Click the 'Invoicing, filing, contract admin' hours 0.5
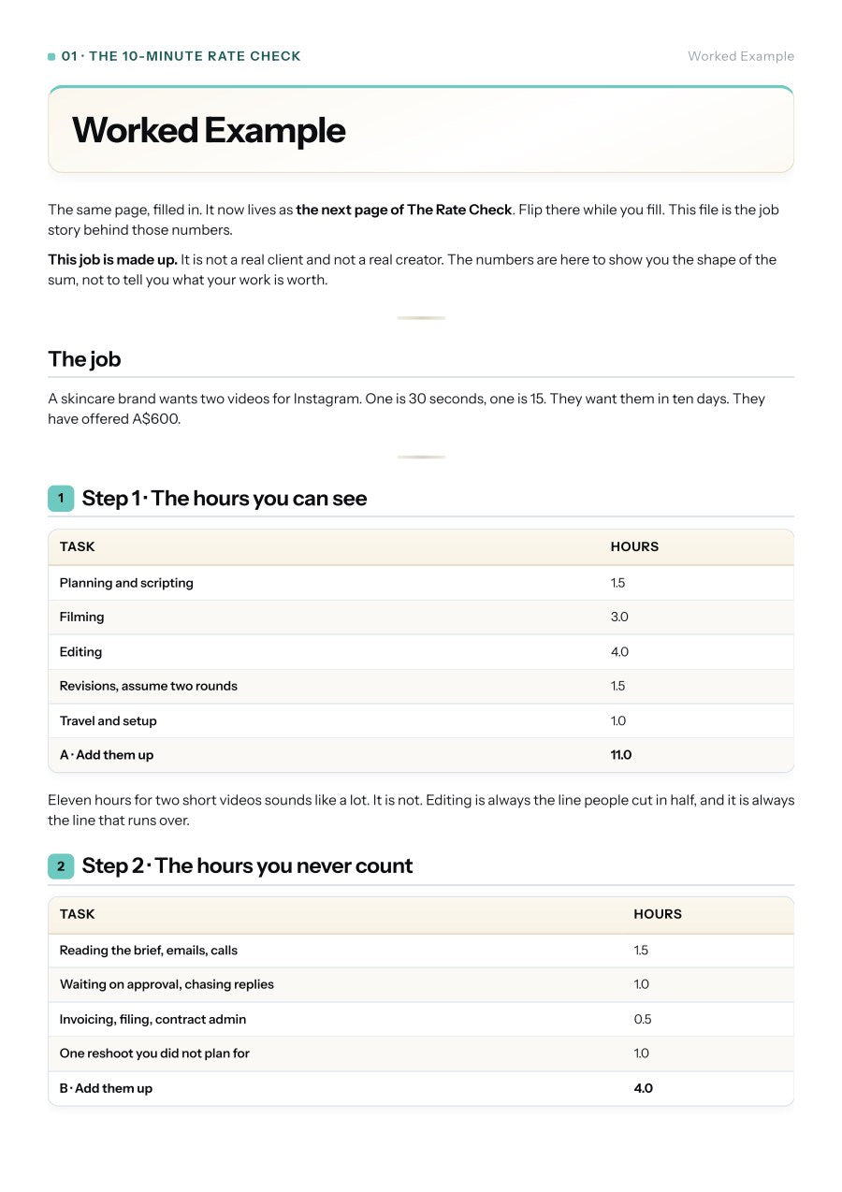842x1192 pixels. 643,1020
